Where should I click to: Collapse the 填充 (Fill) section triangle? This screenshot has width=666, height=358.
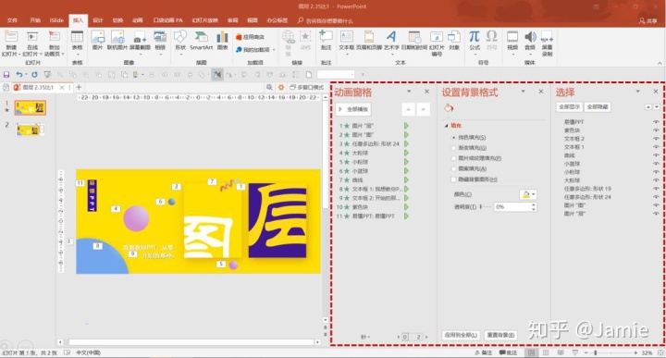[446, 126]
